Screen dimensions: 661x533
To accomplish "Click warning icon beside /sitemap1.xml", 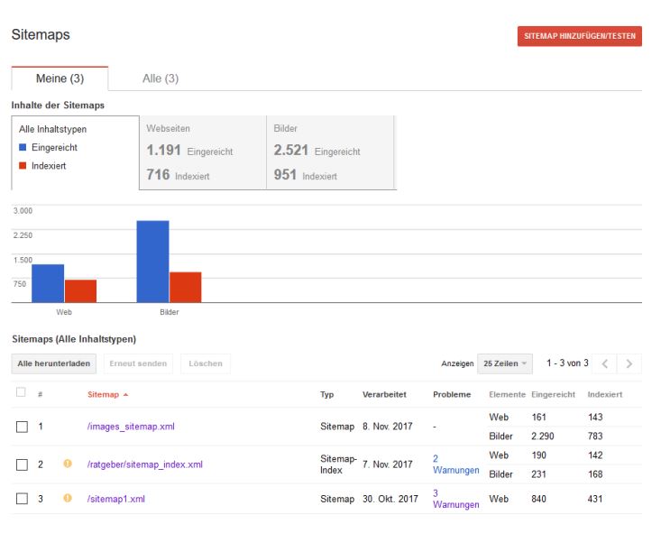I will click(x=68, y=498).
